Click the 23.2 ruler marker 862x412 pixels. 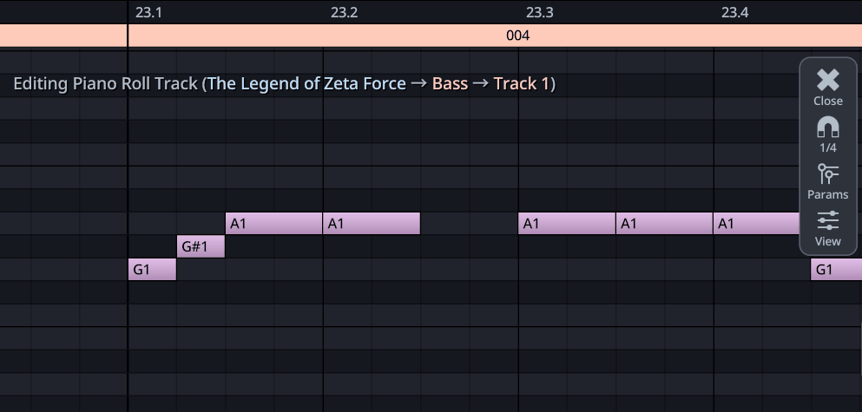344,12
